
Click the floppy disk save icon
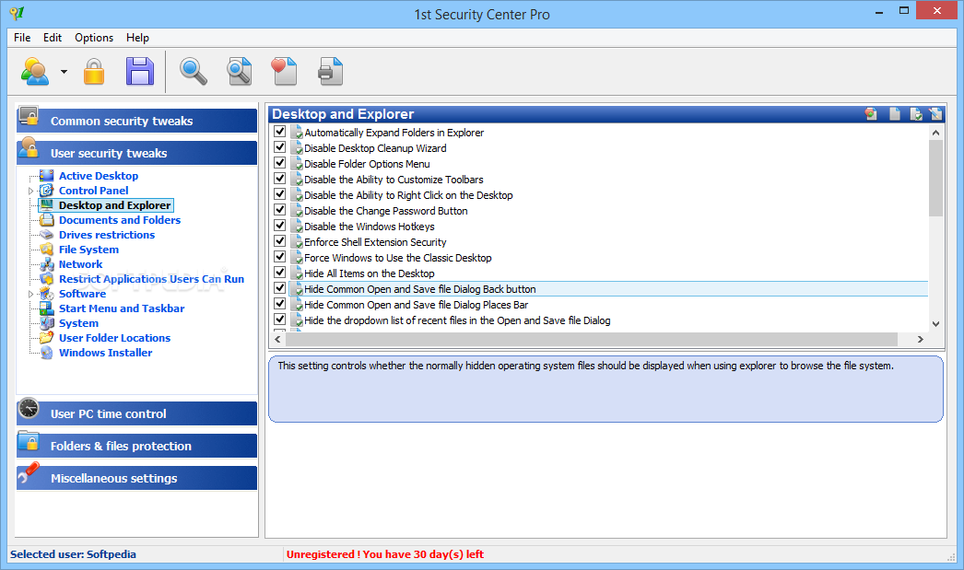click(140, 71)
